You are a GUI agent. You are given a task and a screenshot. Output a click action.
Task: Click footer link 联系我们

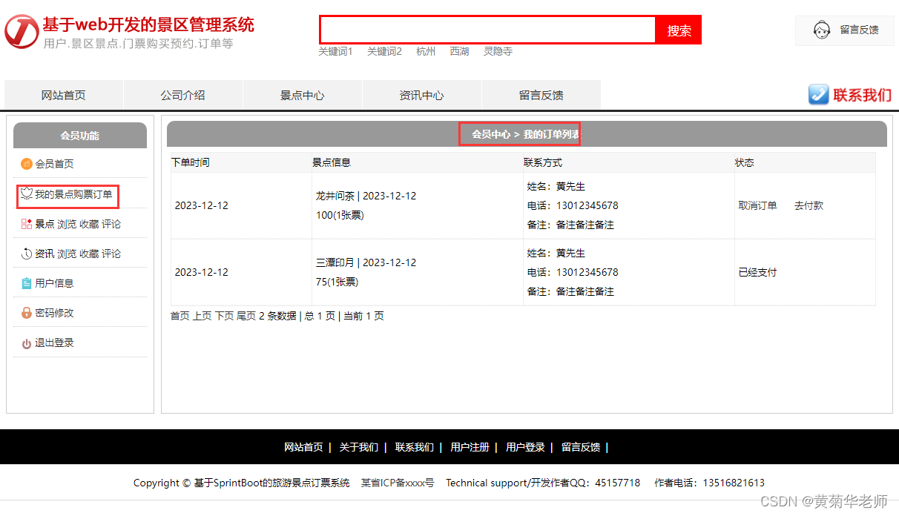[415, 447]
